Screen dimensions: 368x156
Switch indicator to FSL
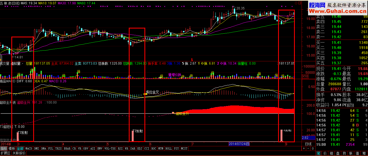tap(51, 148)
